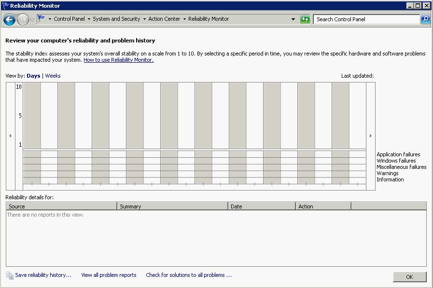433x288 pixels.
Task: Click the Reliability Monitor title bar flag icon
Action: (5, 5)
